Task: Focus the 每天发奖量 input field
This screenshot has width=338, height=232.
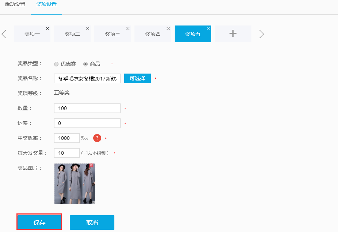Action: [67, 153]
